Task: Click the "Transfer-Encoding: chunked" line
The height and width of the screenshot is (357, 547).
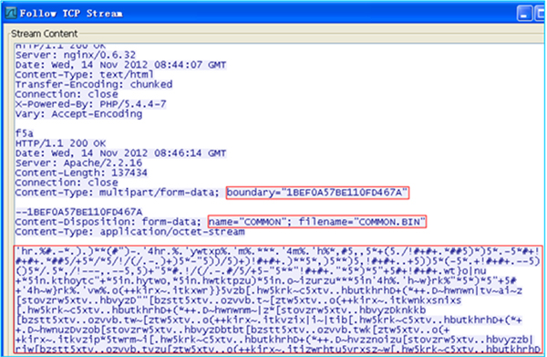Action: click(94, 85)
